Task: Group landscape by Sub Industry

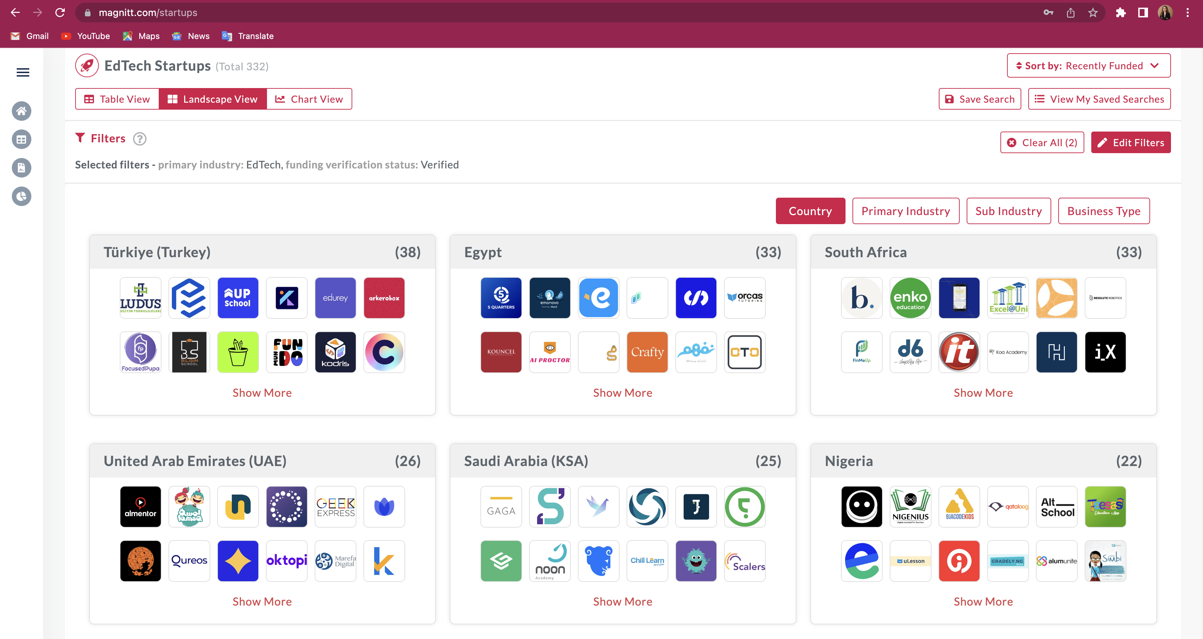Action: point(1008,211)
